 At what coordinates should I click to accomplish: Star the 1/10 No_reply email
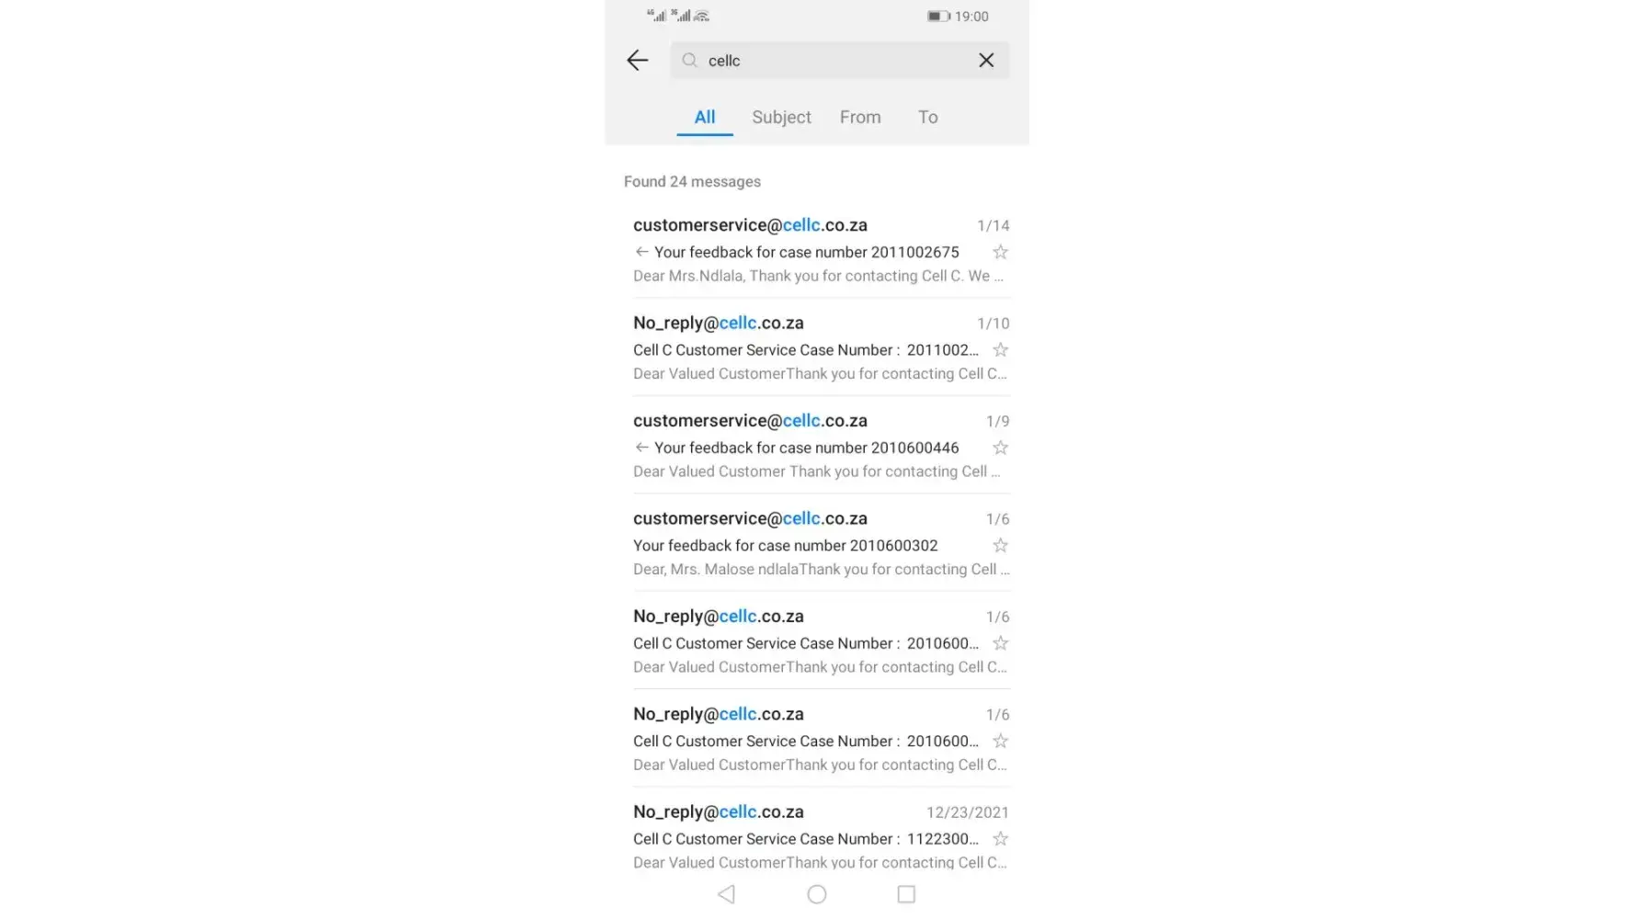1001,350
